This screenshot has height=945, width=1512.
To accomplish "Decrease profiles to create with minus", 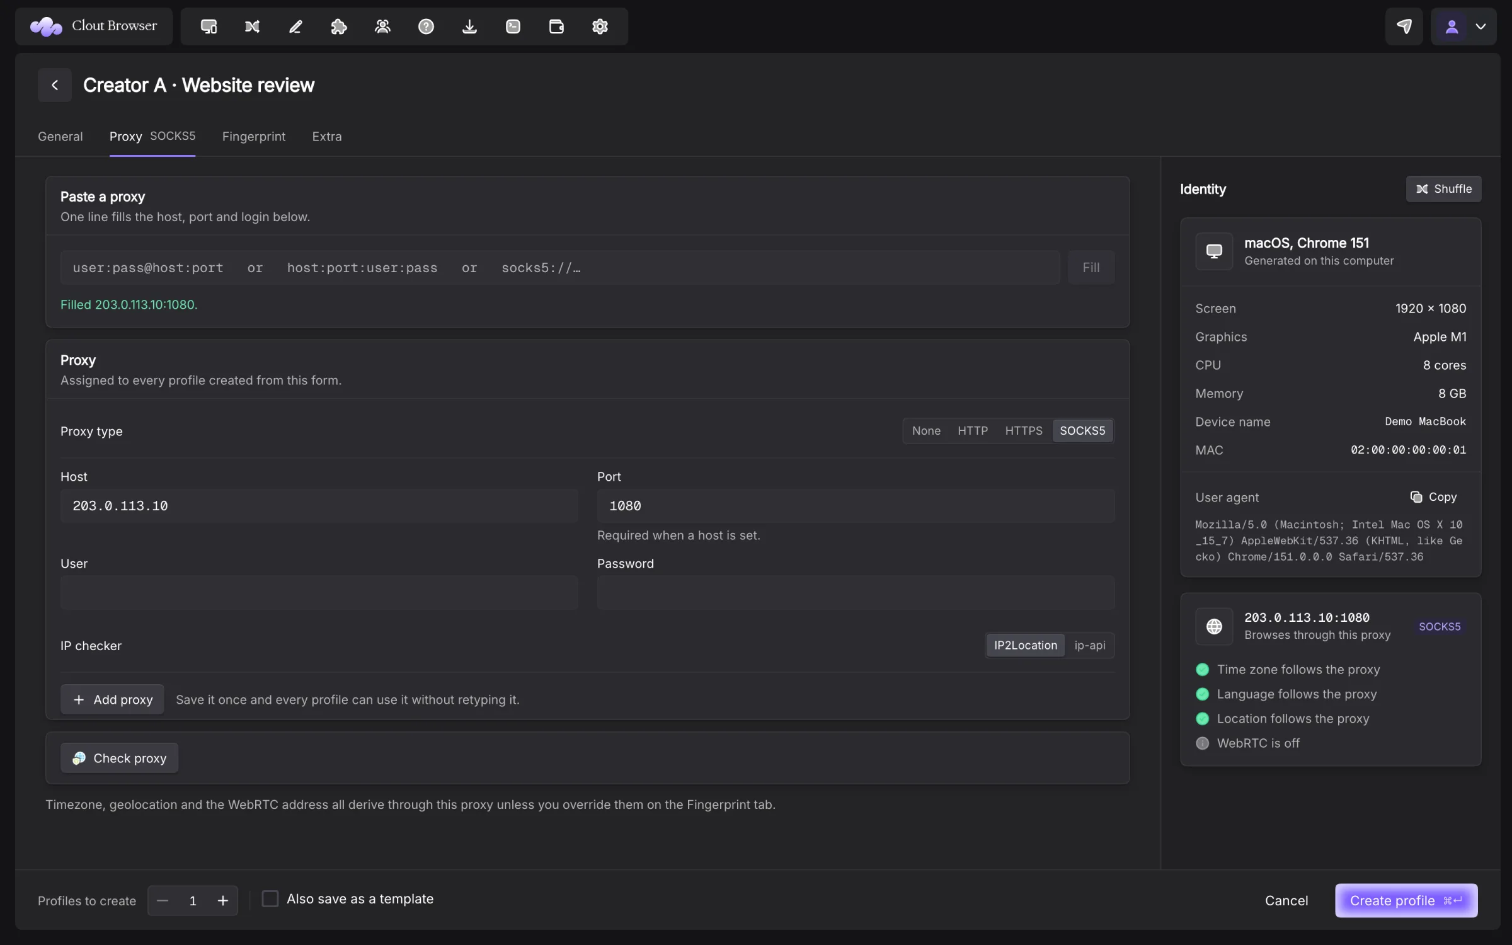I will coord(163,901).
